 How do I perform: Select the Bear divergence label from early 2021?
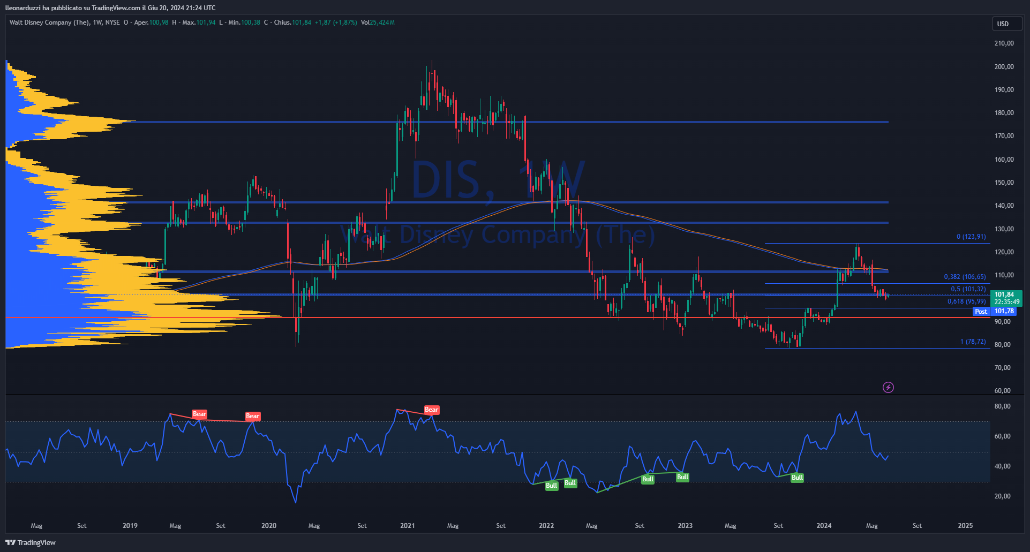[x=432, y=410]
